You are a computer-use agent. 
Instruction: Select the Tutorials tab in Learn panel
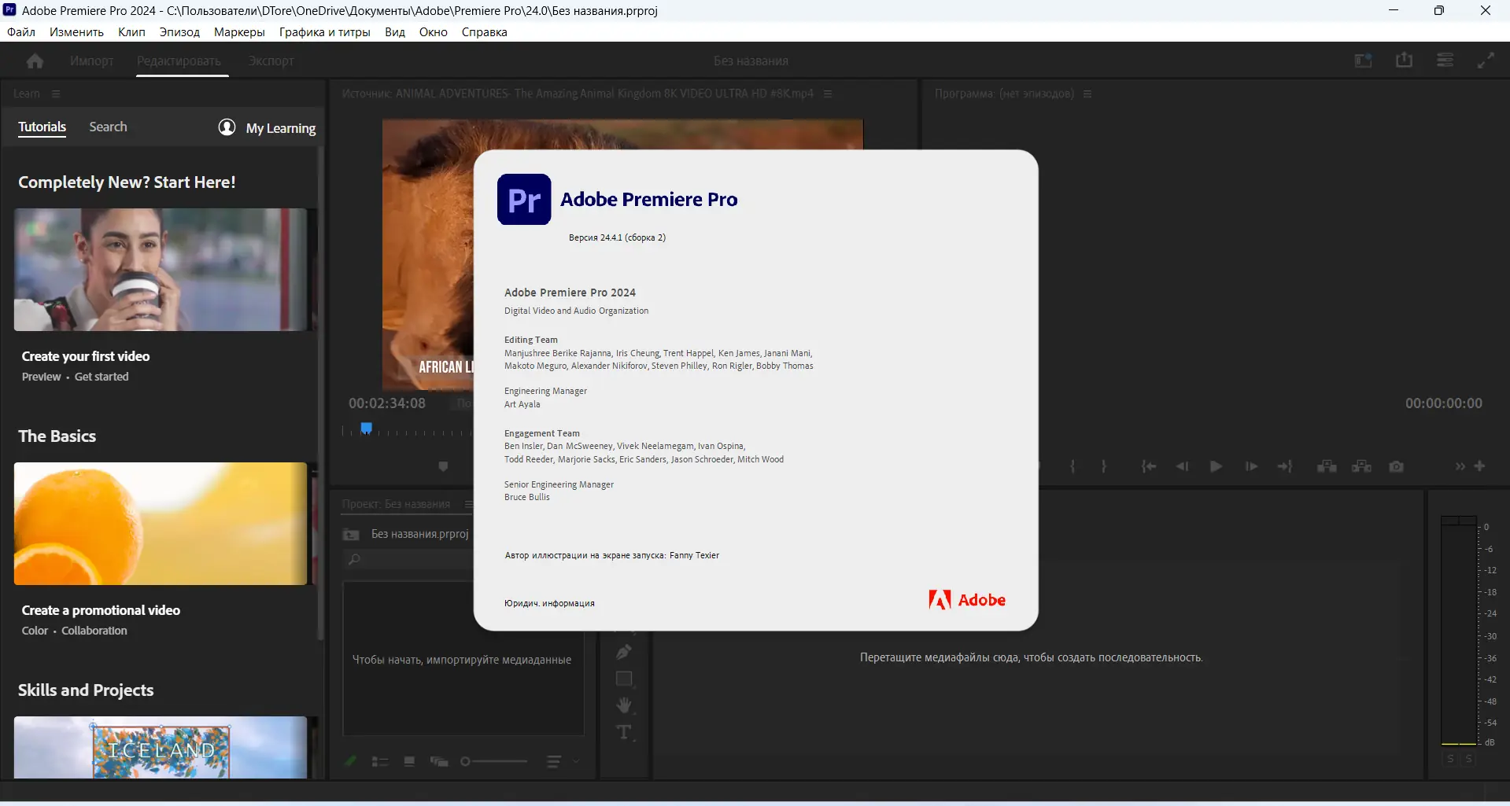42,127
